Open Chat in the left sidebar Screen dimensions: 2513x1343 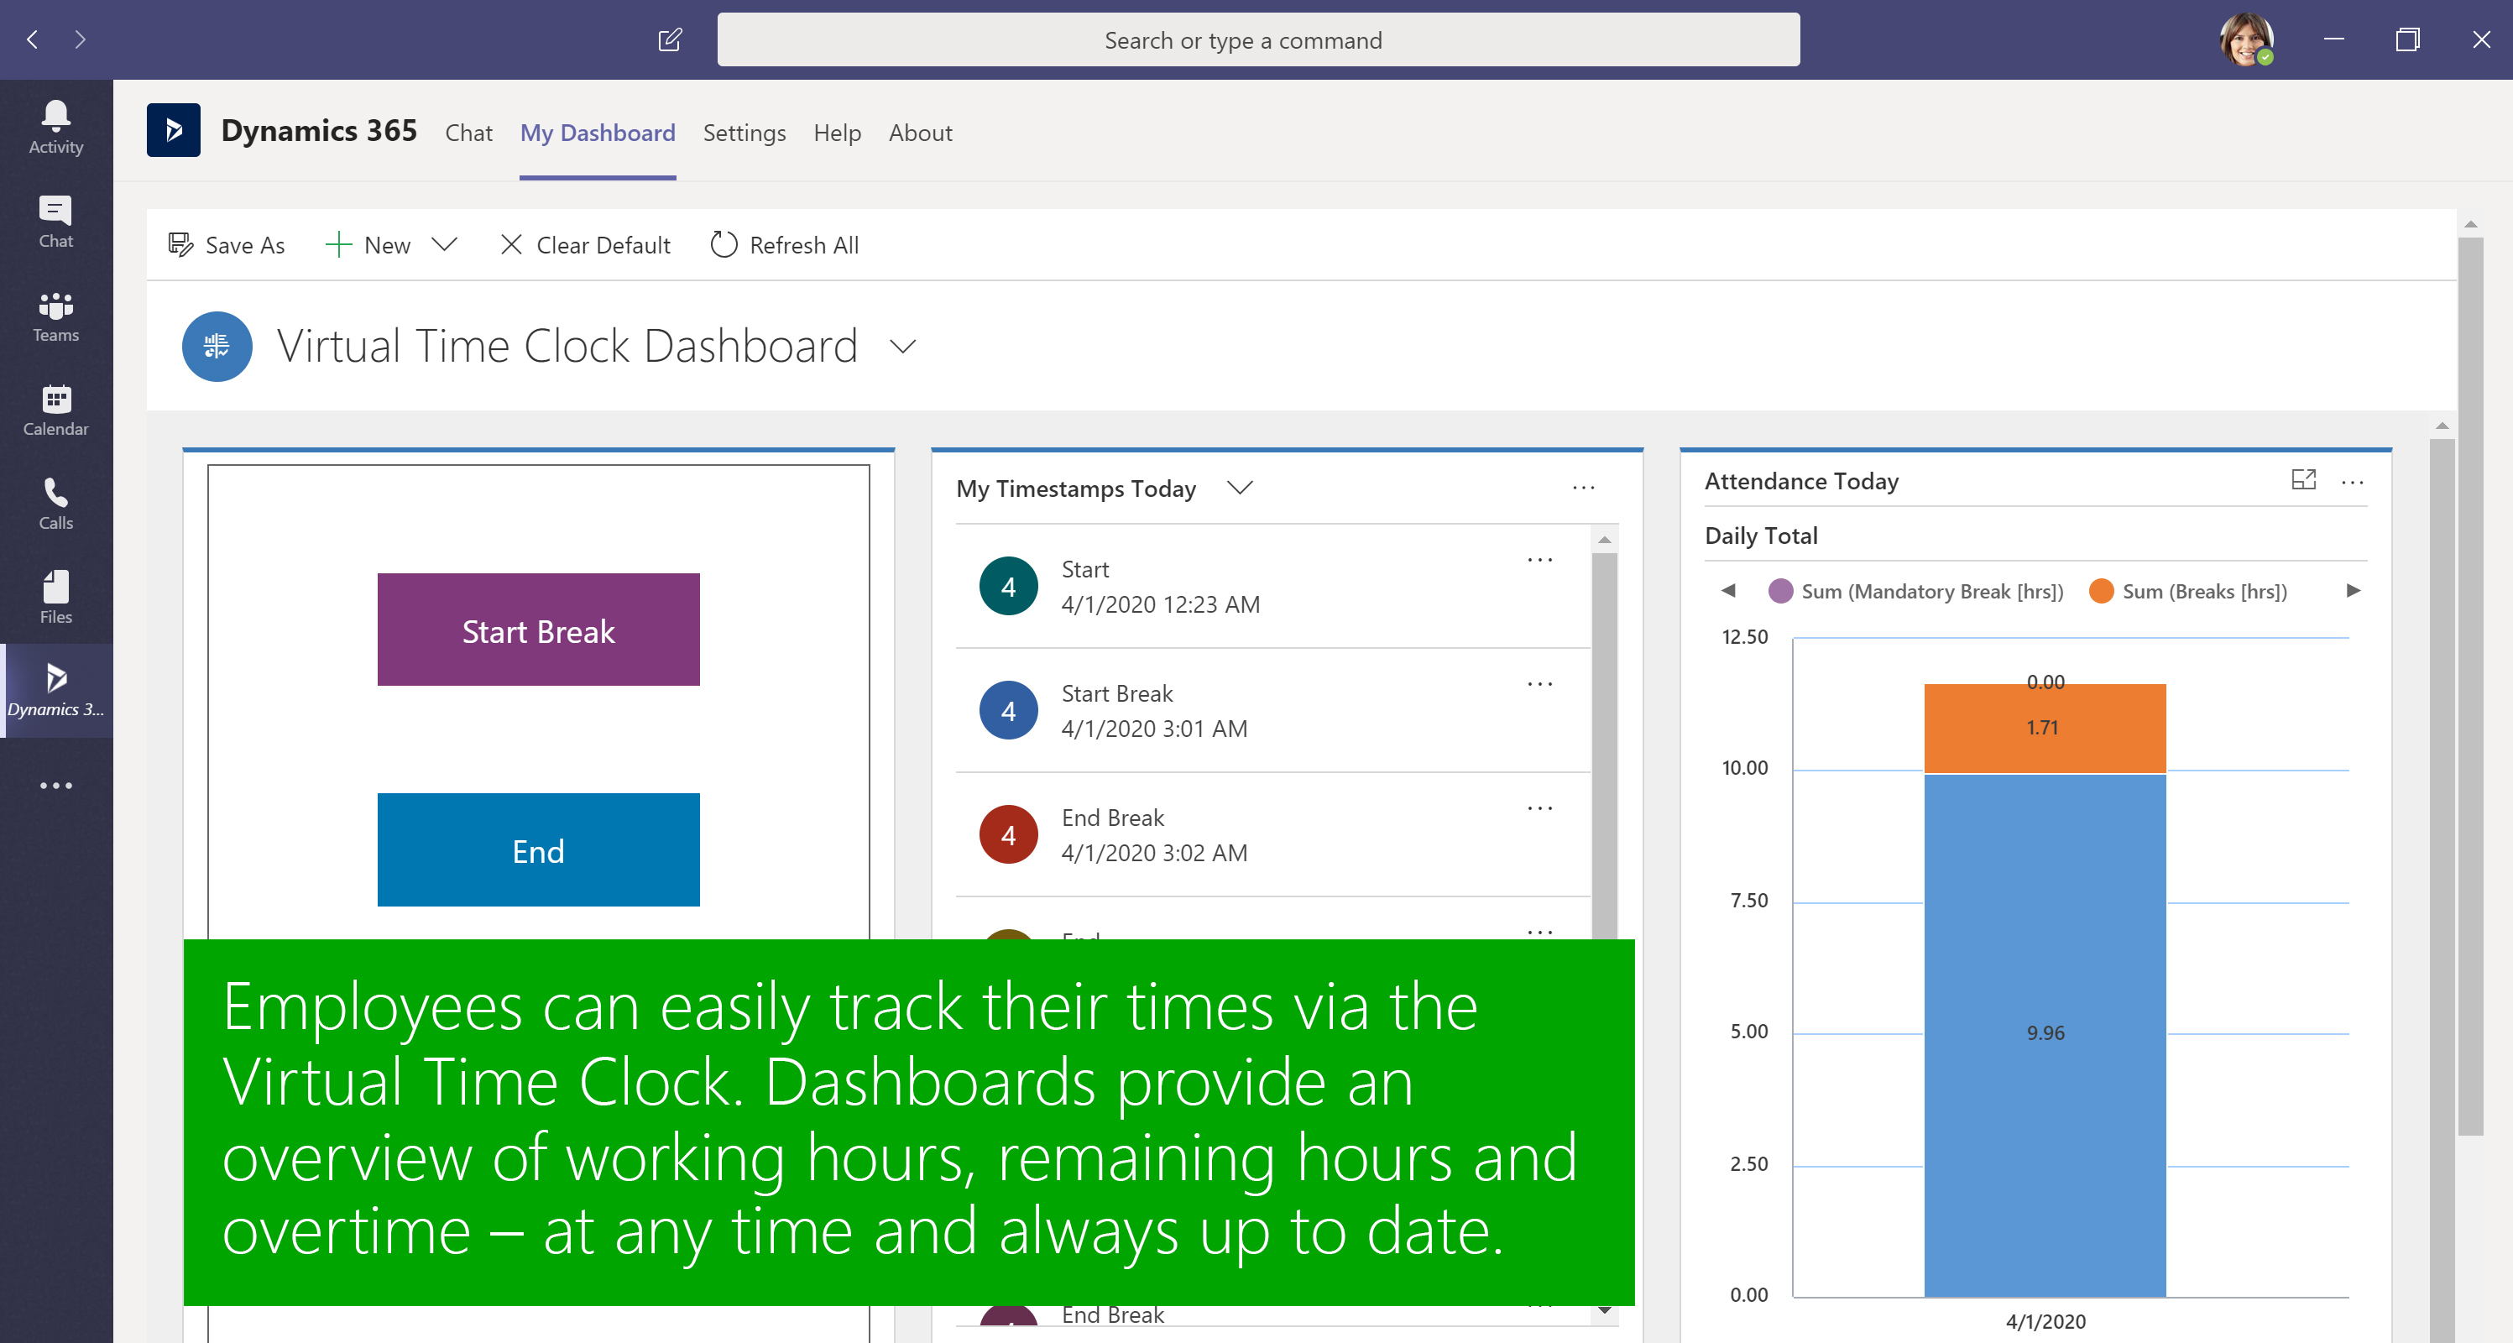(x=55, y=222)
